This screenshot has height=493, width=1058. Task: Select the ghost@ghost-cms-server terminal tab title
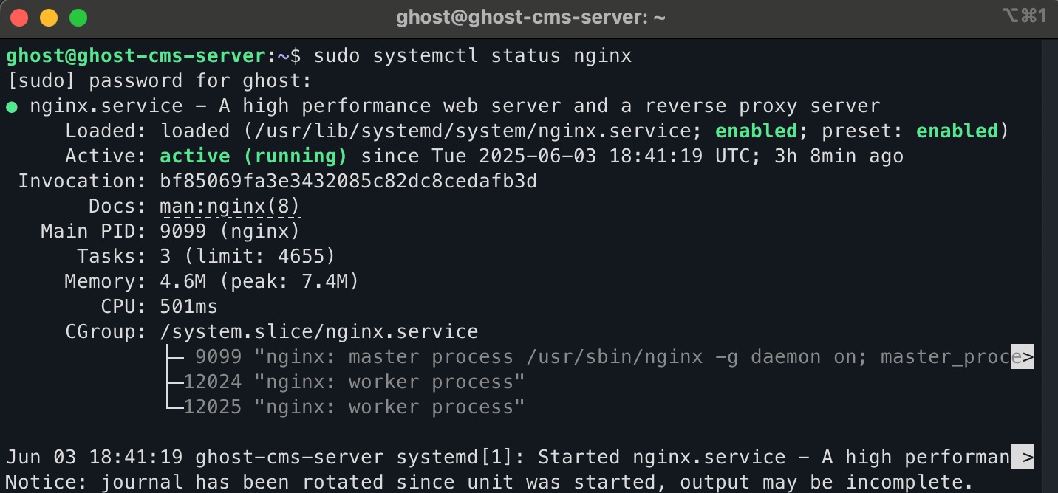529,16
